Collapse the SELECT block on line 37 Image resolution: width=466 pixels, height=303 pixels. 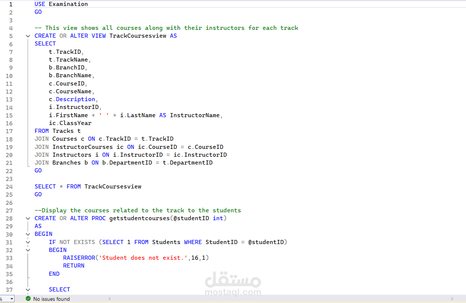click(28, 290)
